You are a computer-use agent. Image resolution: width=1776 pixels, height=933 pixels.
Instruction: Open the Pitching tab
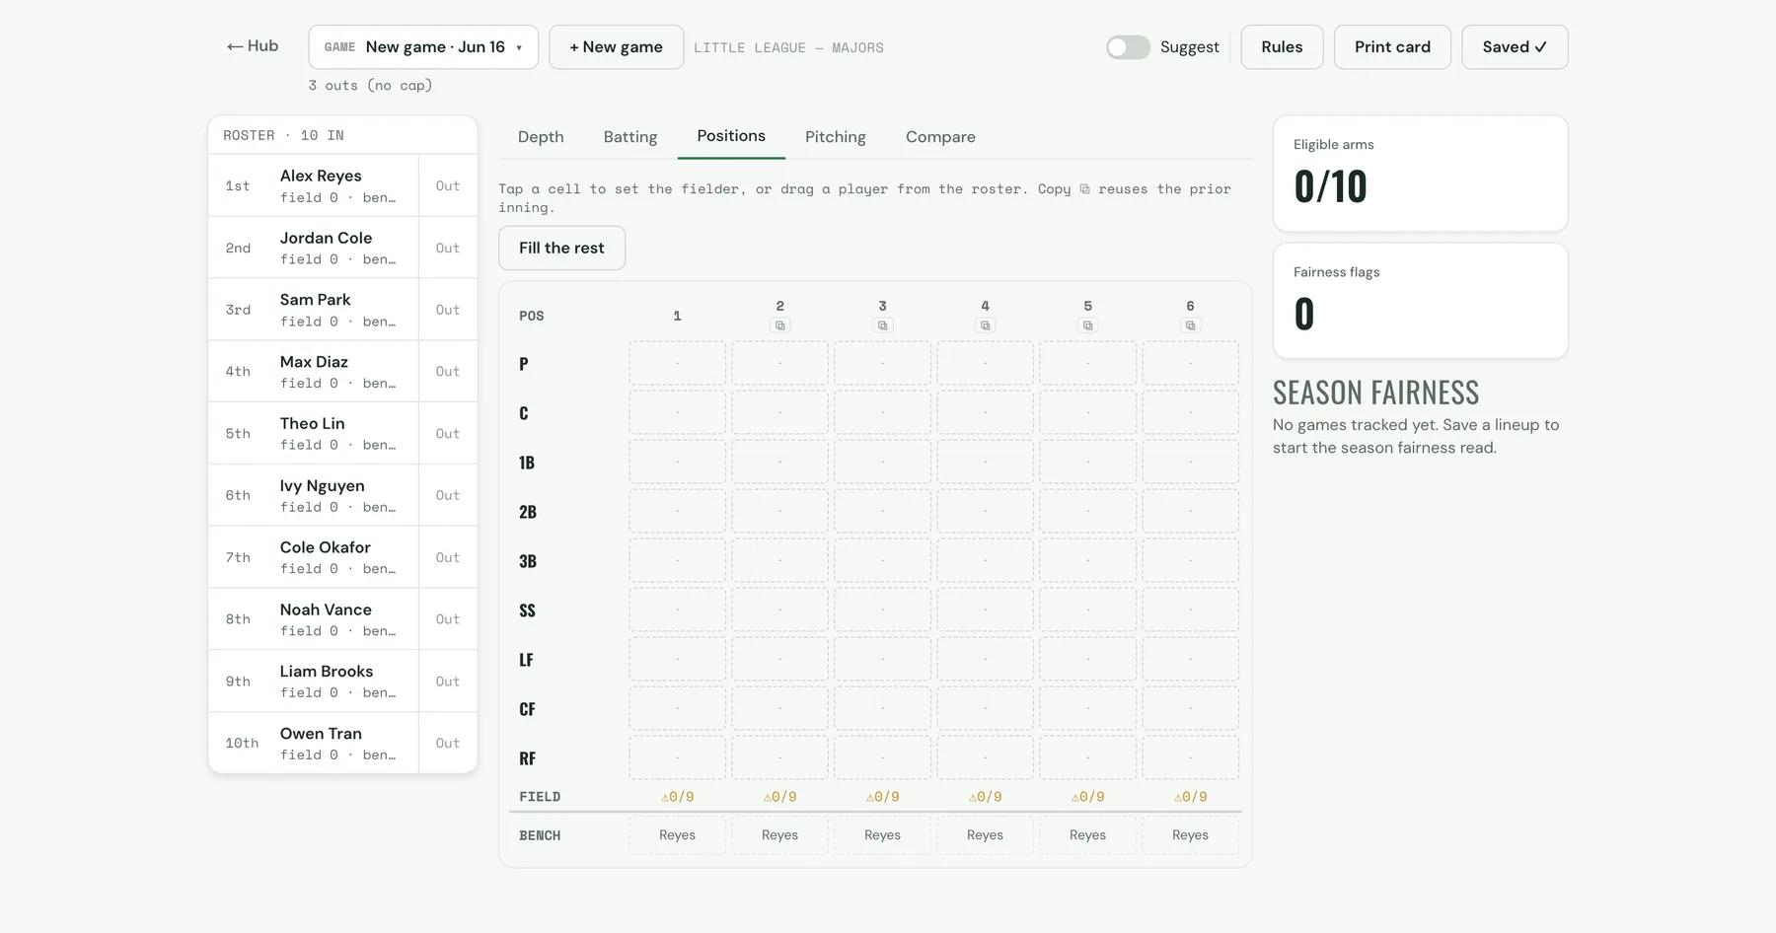(836, 137)
